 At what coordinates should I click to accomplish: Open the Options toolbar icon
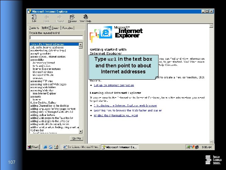point(72,19)
